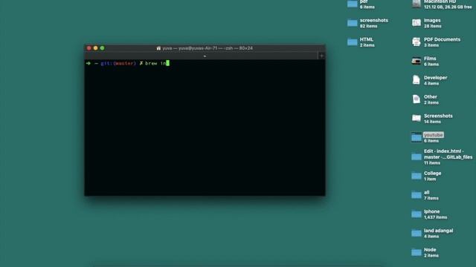Click the 'youtube' highlighted folder label

pyautogui.click(x=434, y=135)
